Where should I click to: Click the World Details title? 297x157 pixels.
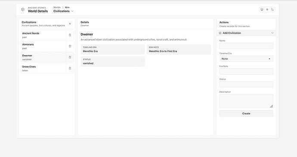pos(38,11)
